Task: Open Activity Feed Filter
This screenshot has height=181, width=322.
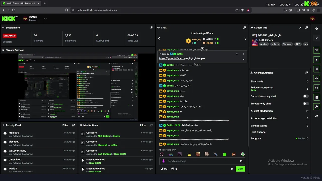Action: (65, 125)
